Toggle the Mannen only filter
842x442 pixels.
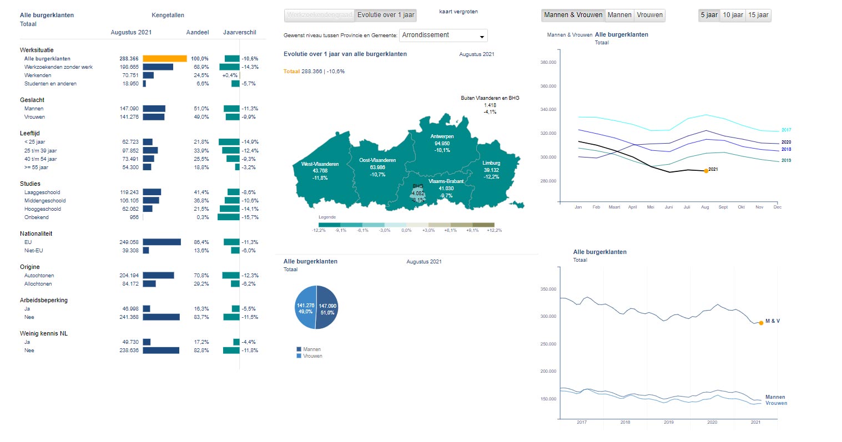[x=619, y=15]
